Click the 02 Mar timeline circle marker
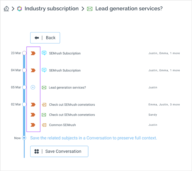 tap(24, 104)
